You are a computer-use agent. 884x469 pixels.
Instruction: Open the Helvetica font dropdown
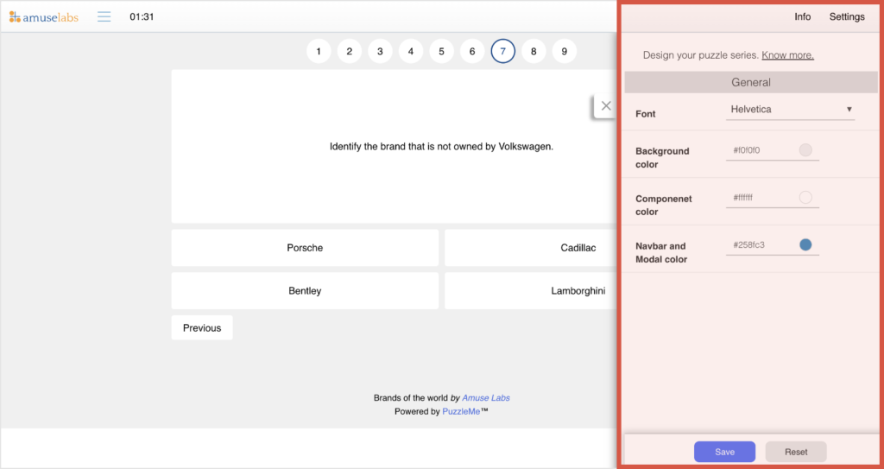791,110
